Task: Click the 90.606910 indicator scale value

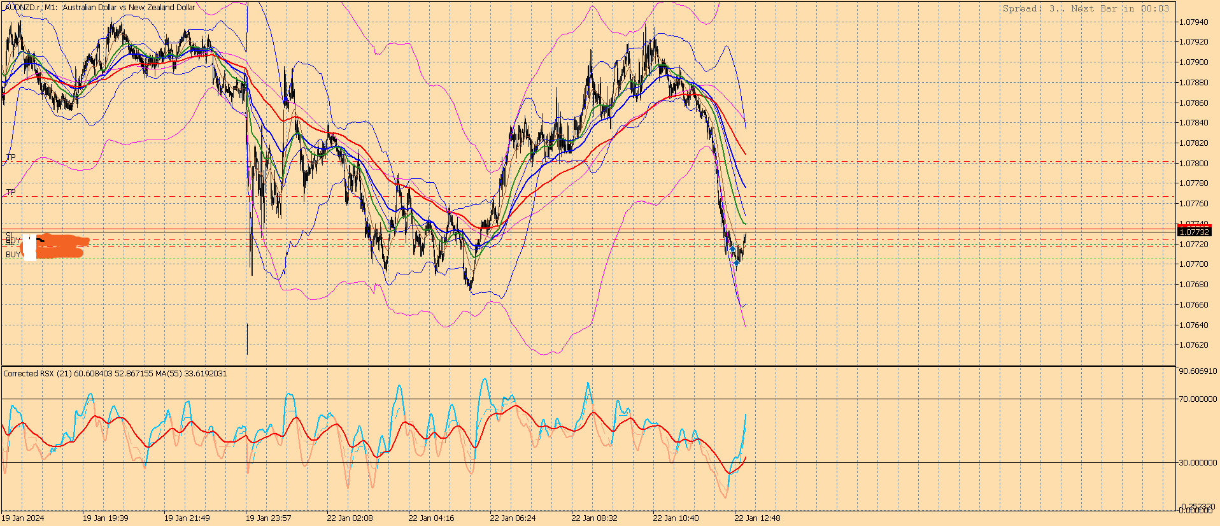Action: tap(1198, 371)
